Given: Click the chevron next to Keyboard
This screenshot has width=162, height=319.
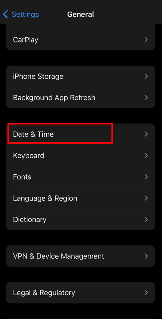Looking at the screenshot, I should pyautogui.click(x=146, y=155).
